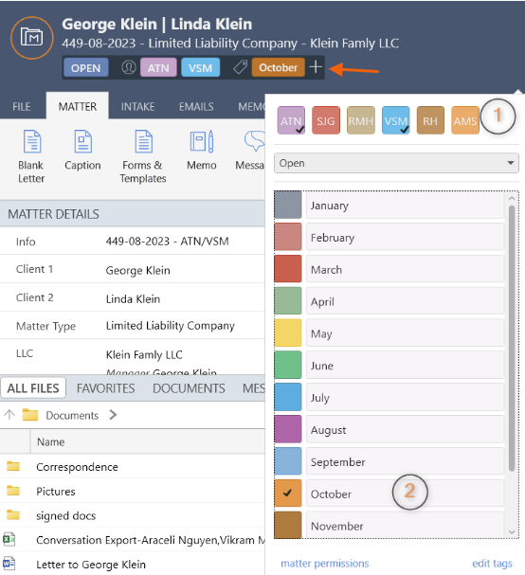
Task: Click the matter folder logo icon
Action: pyautogui.click(x=32, y=38)
